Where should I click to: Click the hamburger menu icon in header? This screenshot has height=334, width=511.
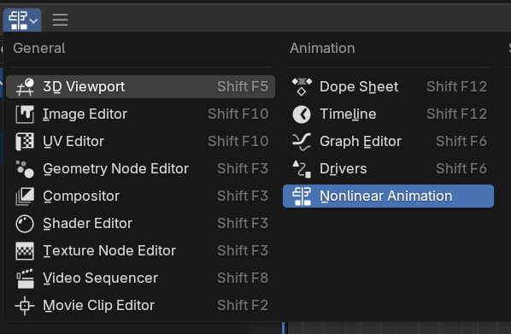point(61,21)
